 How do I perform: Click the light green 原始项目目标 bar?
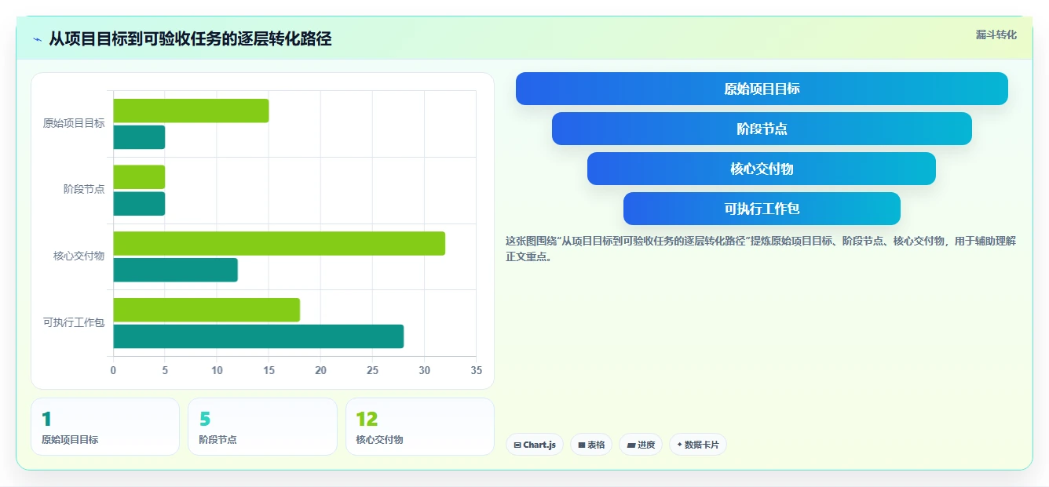pos(191,111)
